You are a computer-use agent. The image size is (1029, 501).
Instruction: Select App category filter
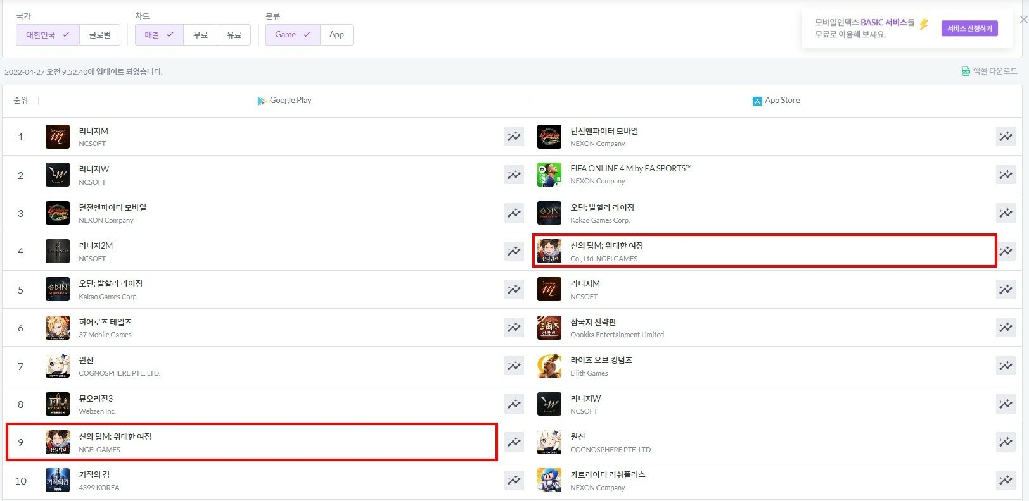click(x=337, y=35)
